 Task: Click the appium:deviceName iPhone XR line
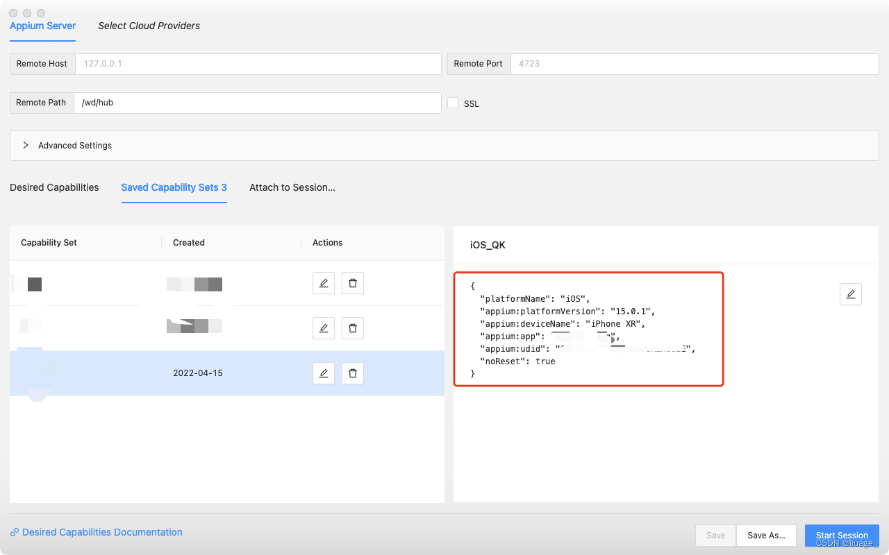pos(563,324)
